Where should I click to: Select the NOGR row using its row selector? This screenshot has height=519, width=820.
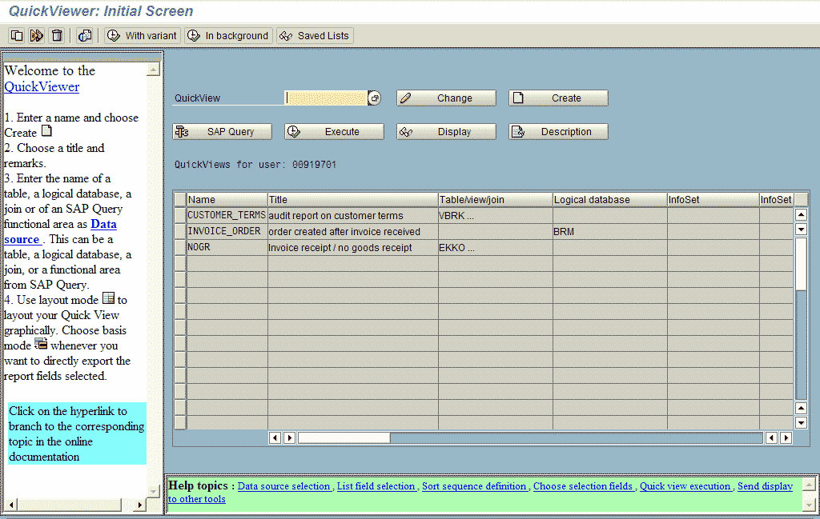pyautogui.click(x=180, y=247)
